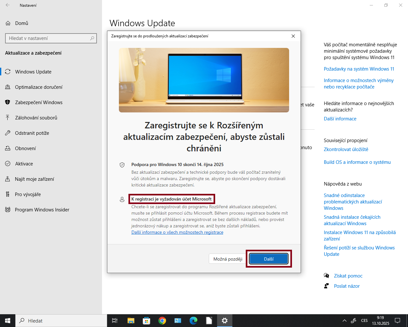
Task: Select Windows Update in sidebar menu
Action: (51, 72)
